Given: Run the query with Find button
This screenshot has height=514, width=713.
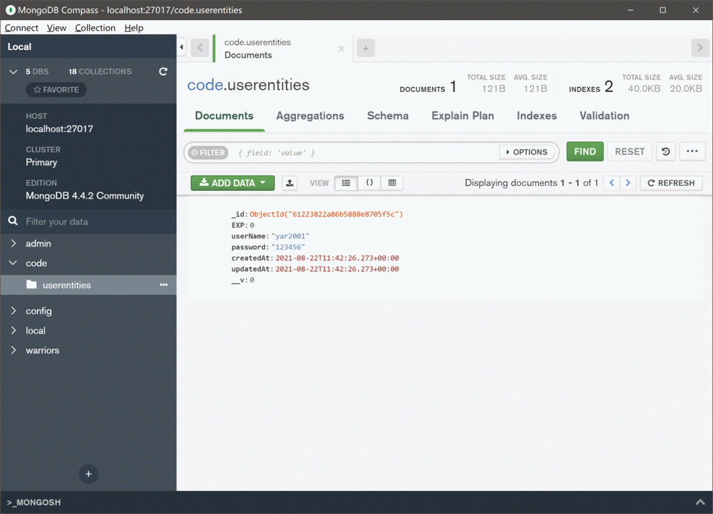Looking at the screenshot, I should click(x=585, y=151).
